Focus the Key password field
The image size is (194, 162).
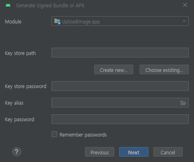point(120,119)
